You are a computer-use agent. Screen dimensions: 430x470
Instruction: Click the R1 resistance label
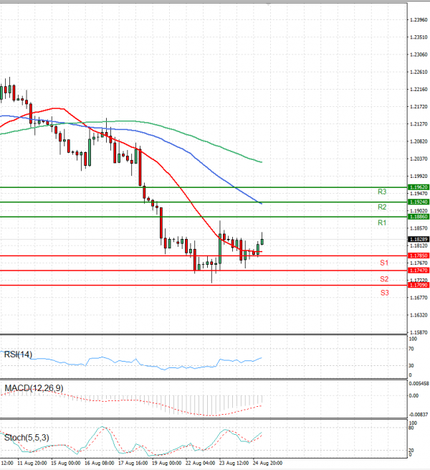pos(382,222)
